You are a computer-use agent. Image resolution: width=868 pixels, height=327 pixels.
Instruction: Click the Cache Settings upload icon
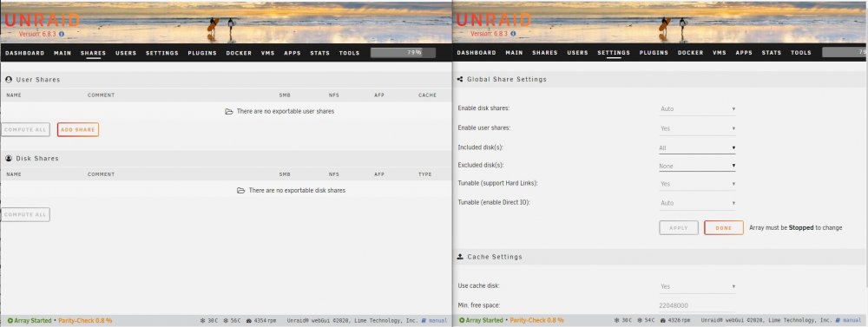(x=460, y=257)
